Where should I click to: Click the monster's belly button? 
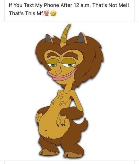(46, 131)
